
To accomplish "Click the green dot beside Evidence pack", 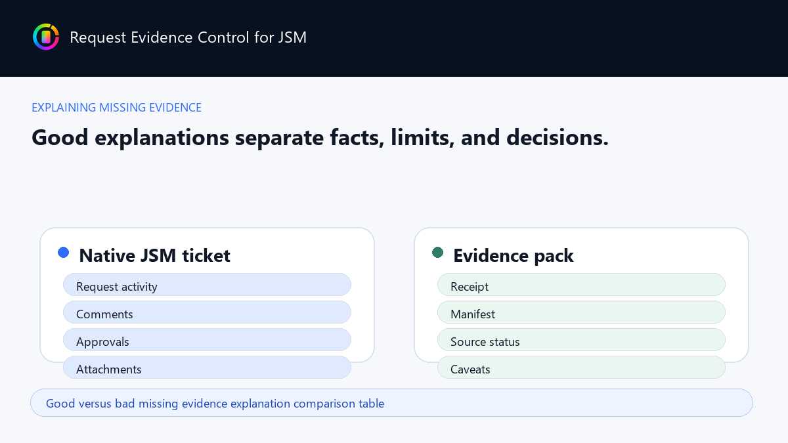I will (x=438, y=252).
